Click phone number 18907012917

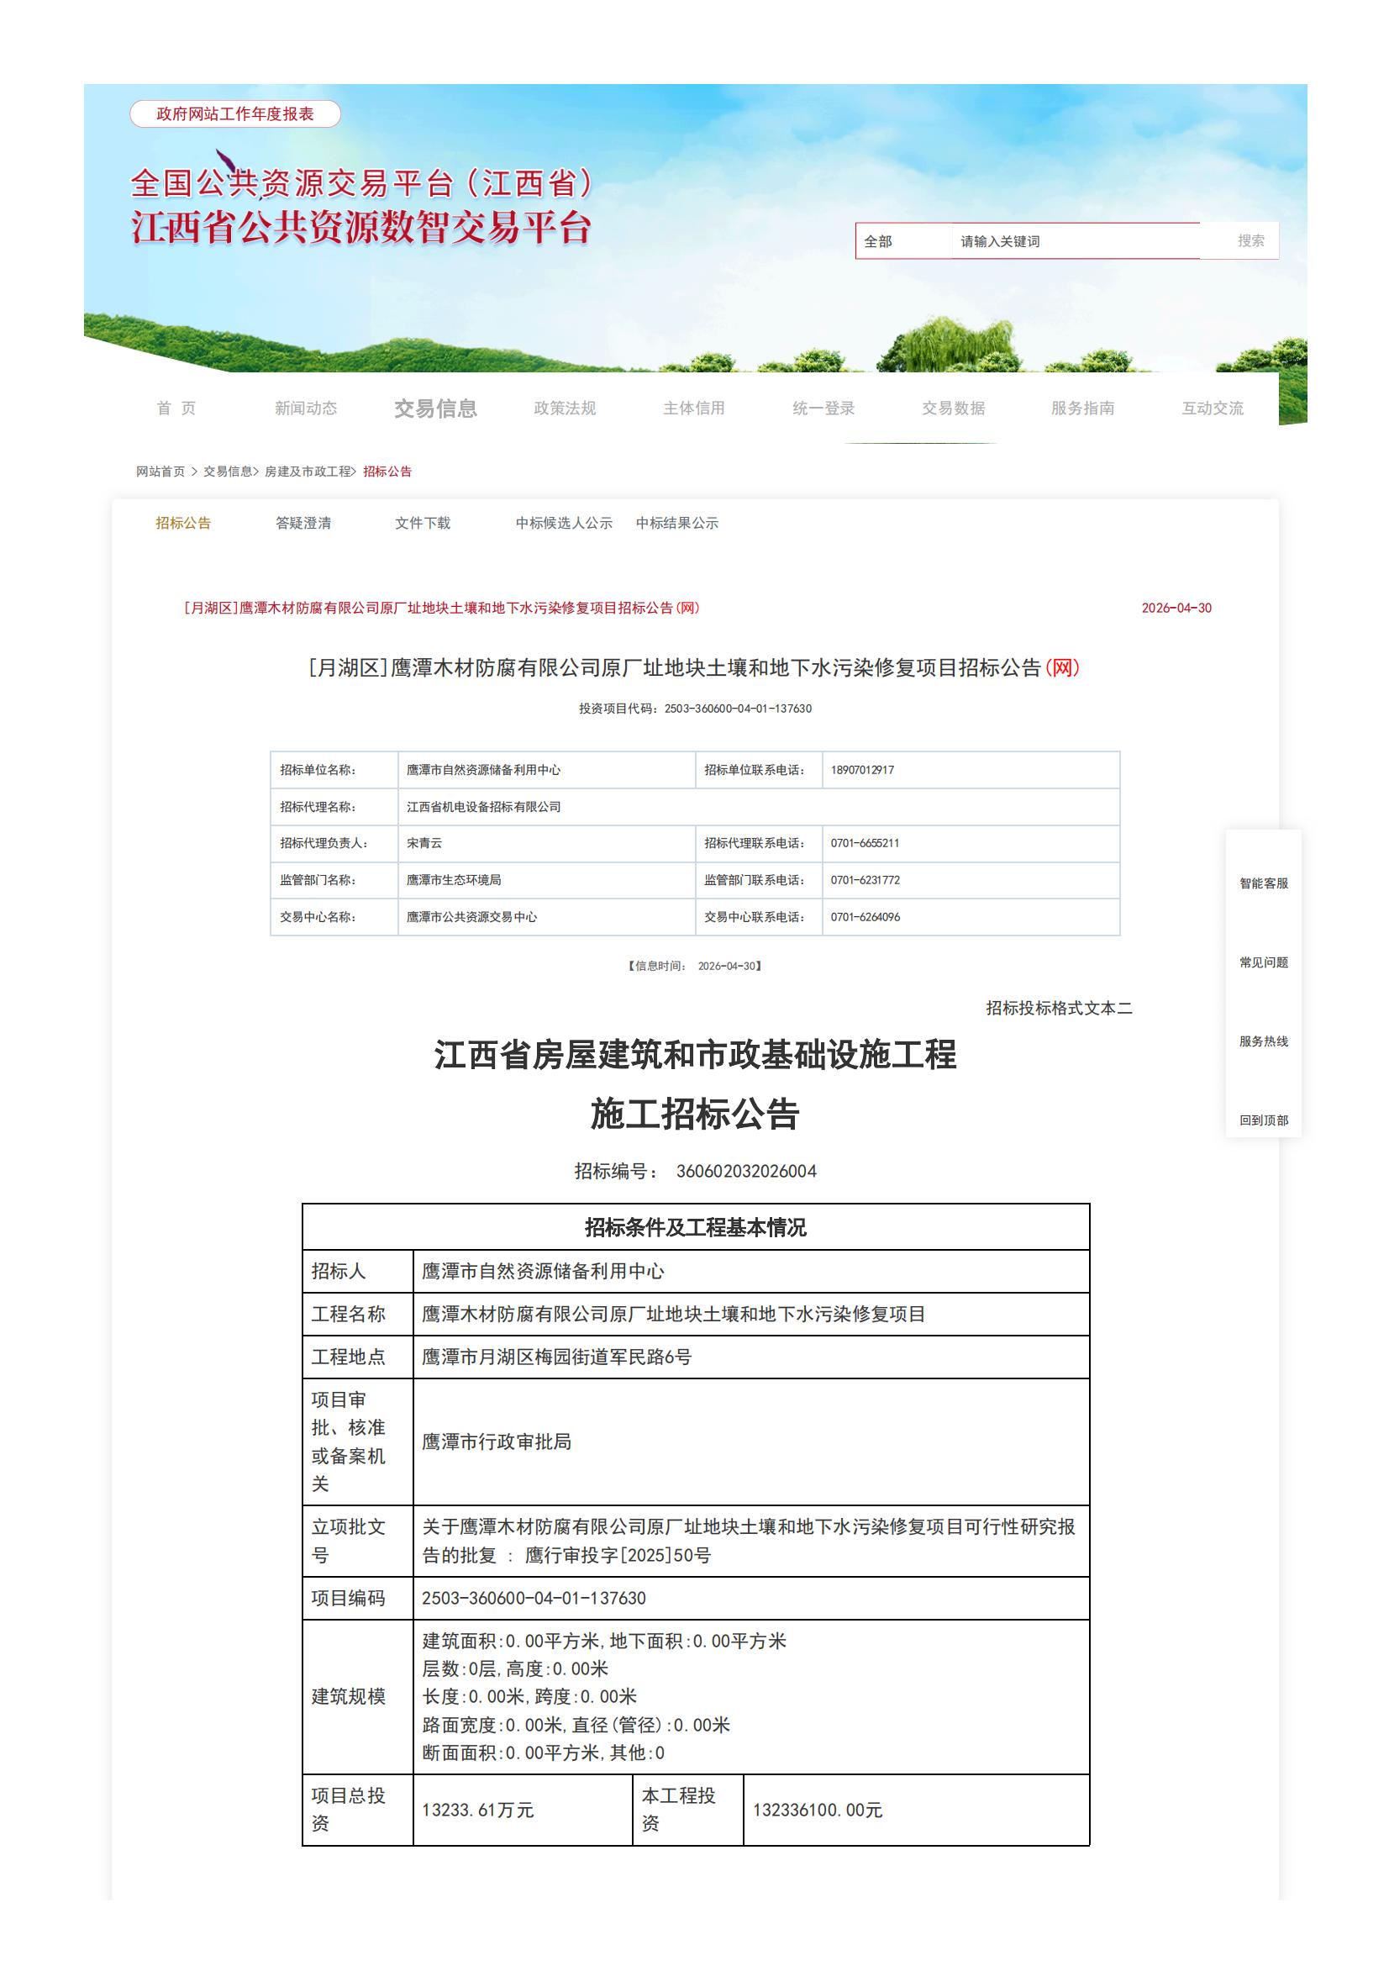[x=862, y=770]
